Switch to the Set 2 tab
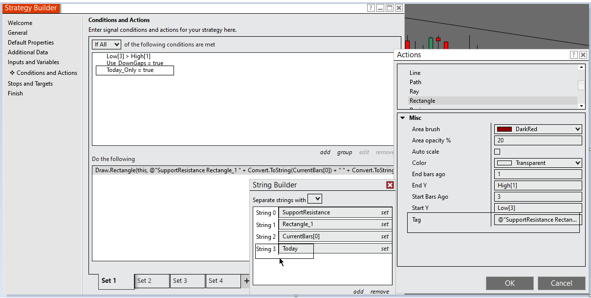This screenshot has width=591, height=298. point(152,281)
